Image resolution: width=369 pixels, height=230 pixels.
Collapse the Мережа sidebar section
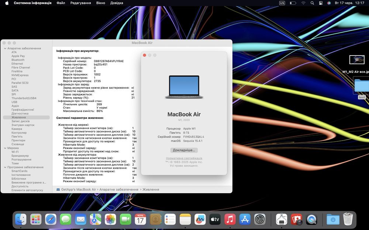click(5, 148)
